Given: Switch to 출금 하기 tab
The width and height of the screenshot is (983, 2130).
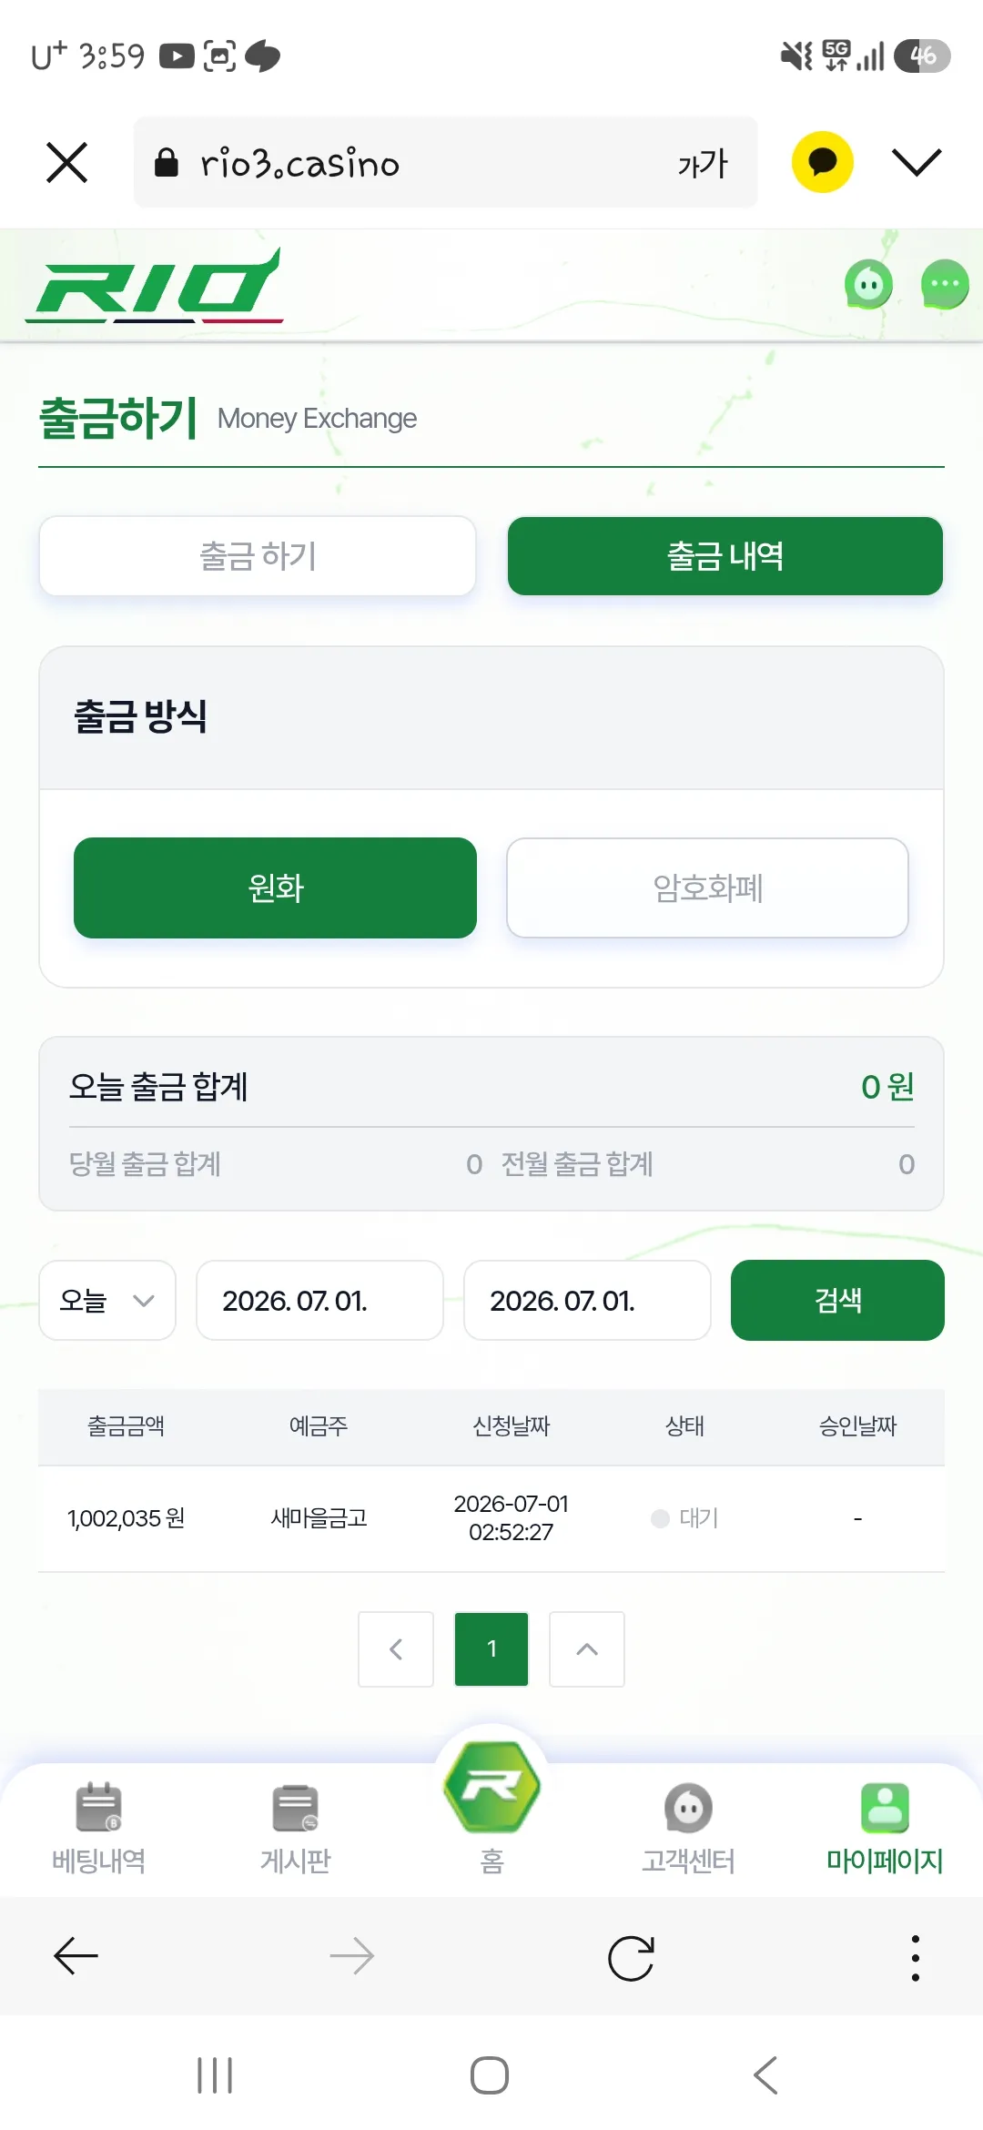Looking at the screenshot, I should (258, 556).
